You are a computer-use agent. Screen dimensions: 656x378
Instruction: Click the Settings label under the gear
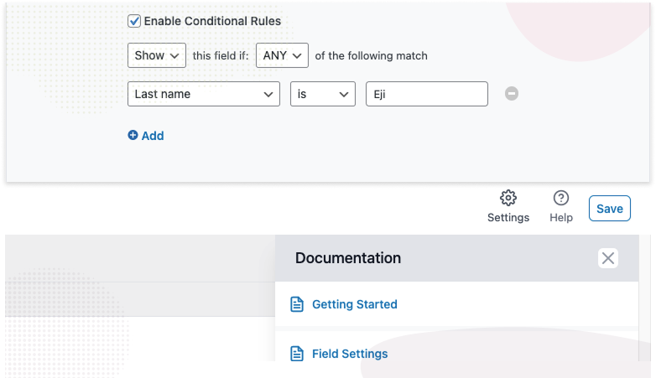[x=508, y=217]
